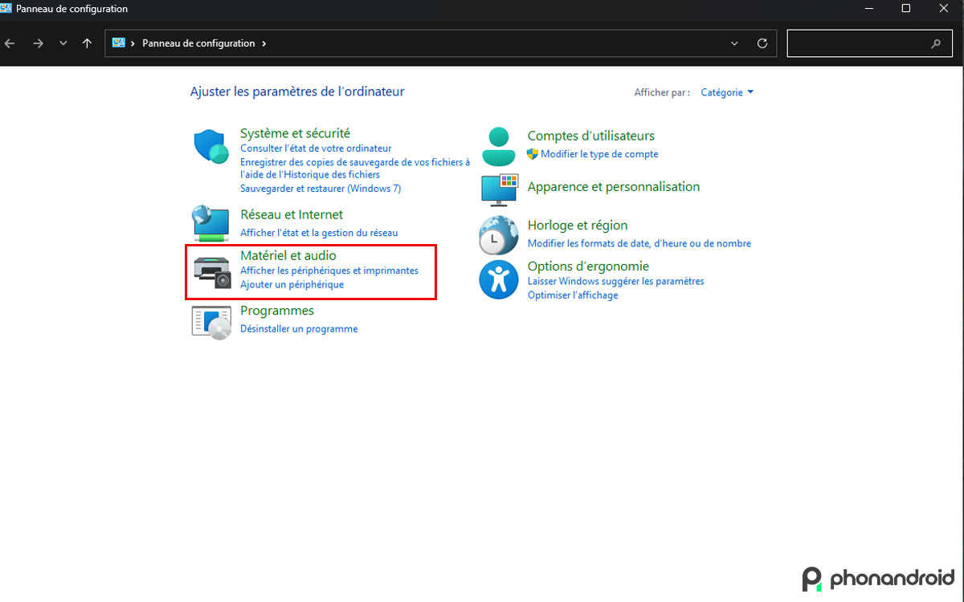Click the back navigation arrow
This screenshot has width=964, height=602.
click(x=10, y=43)
